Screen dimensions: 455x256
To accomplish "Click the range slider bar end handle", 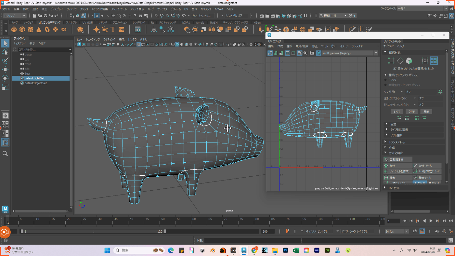I will click(x=165, y=231).
